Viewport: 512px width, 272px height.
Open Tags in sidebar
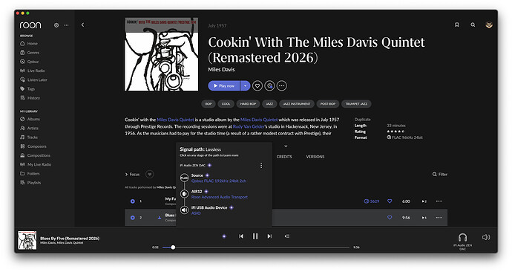point(27,89)
